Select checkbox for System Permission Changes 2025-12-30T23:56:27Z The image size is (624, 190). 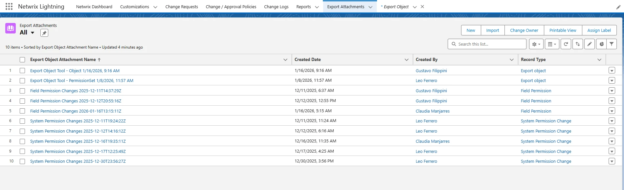coord(22,161)
